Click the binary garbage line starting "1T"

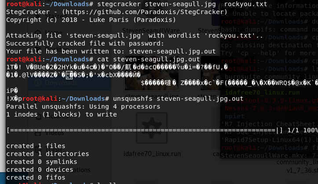(117, 67)
